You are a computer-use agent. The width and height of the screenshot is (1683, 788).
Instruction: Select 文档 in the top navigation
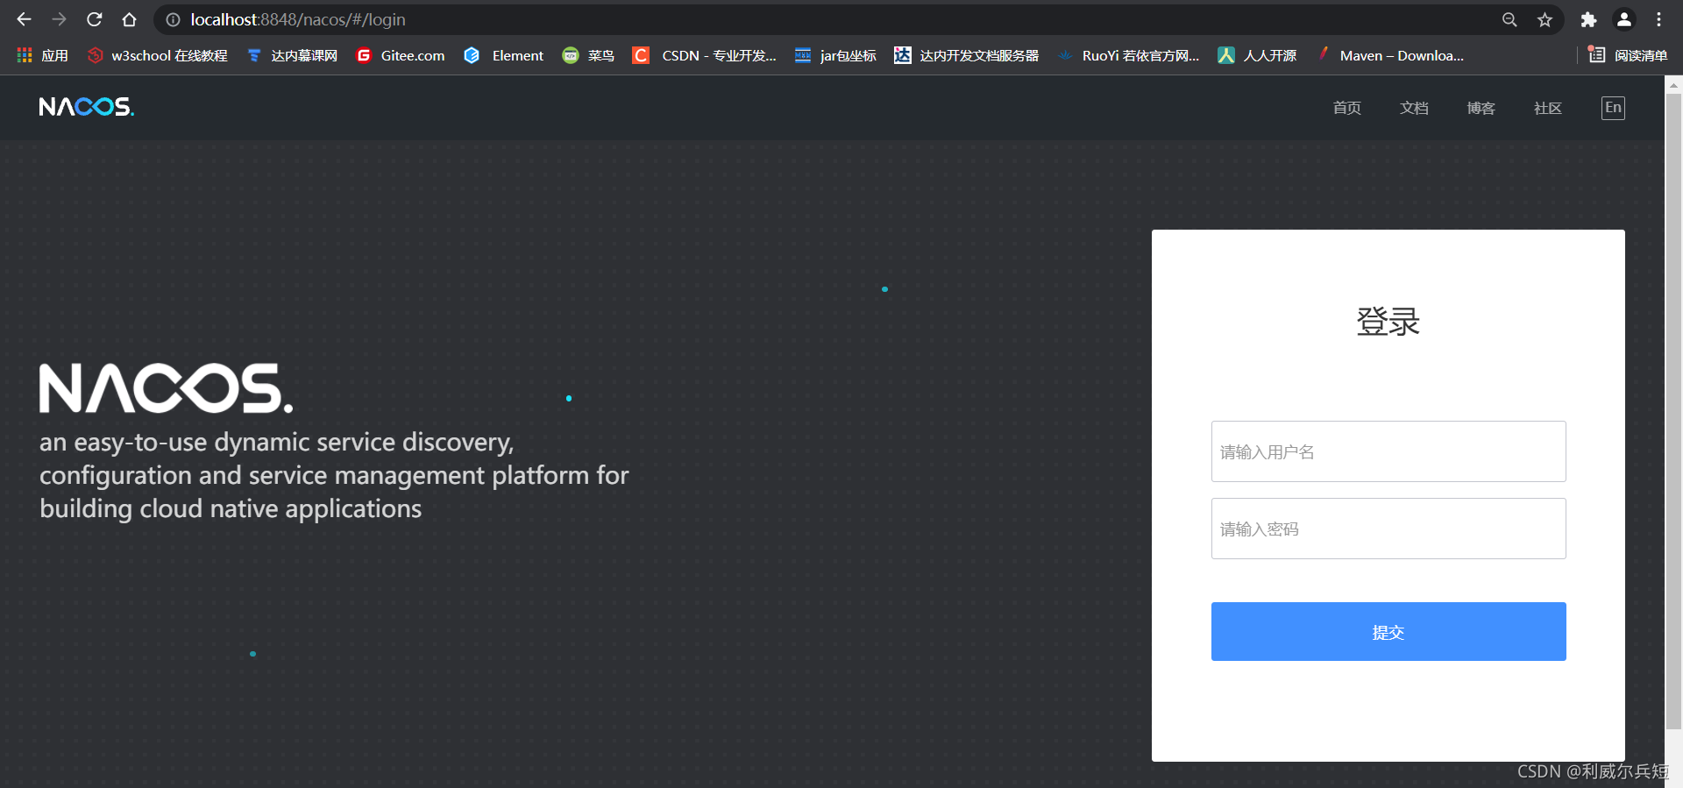click(1414, 108)
